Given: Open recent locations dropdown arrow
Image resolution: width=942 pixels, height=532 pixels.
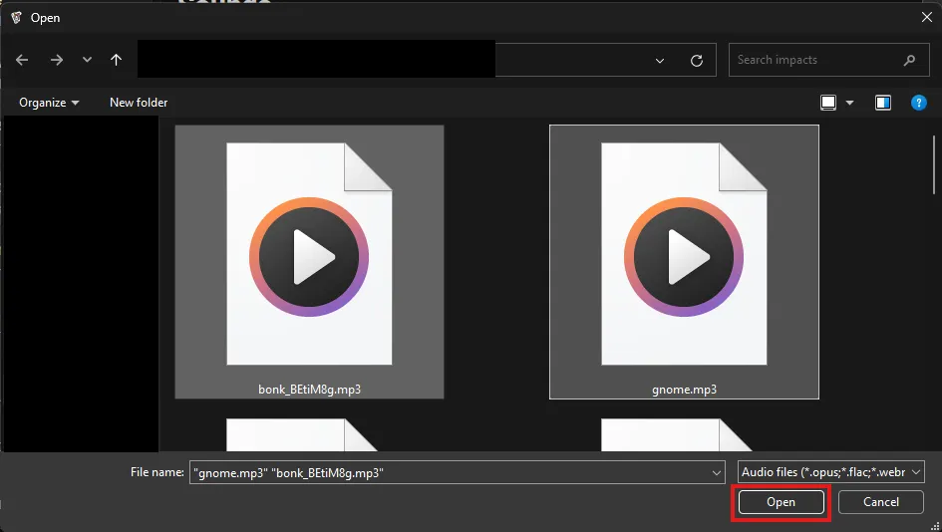Looking at the screenshot, I should [x=87, y=60].
